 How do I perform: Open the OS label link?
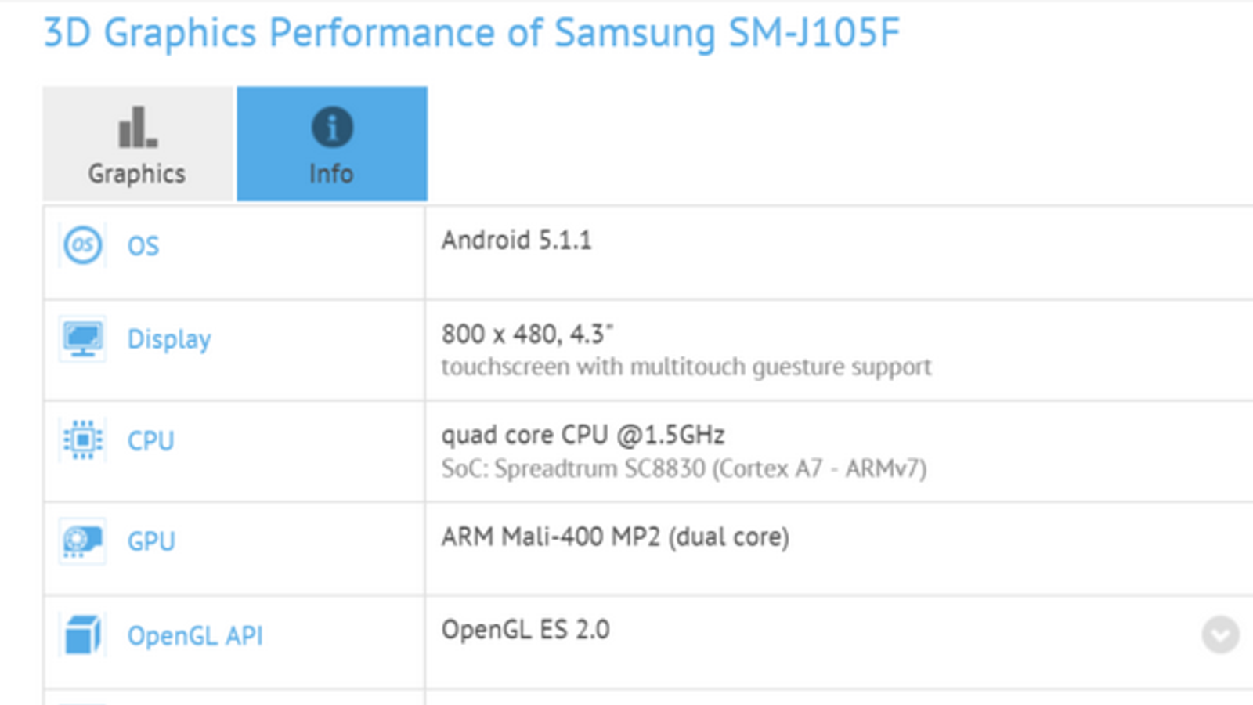pyautogui.click(x=143, y=246)
